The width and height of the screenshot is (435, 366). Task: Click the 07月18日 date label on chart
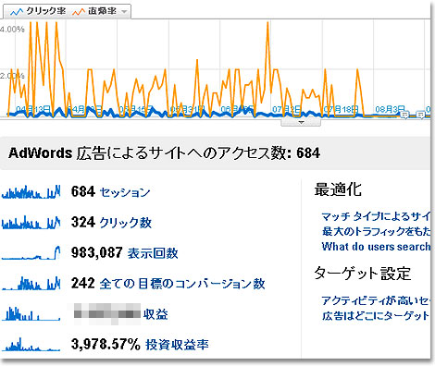(x=341, y=109)
